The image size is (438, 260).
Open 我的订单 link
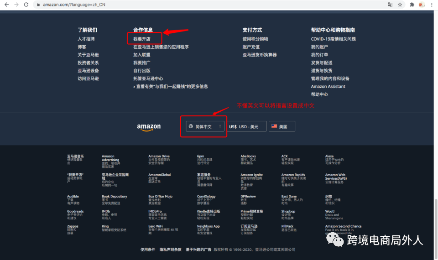pos(319,55)
